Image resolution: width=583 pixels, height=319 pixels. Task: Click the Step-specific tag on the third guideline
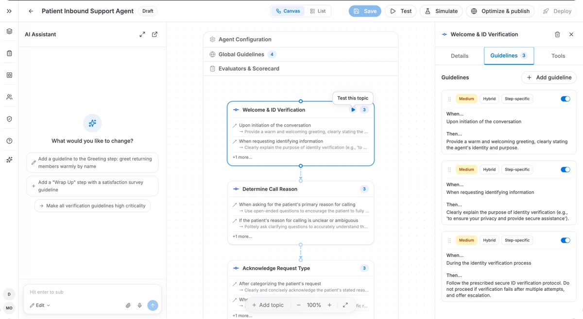(517, 240)
